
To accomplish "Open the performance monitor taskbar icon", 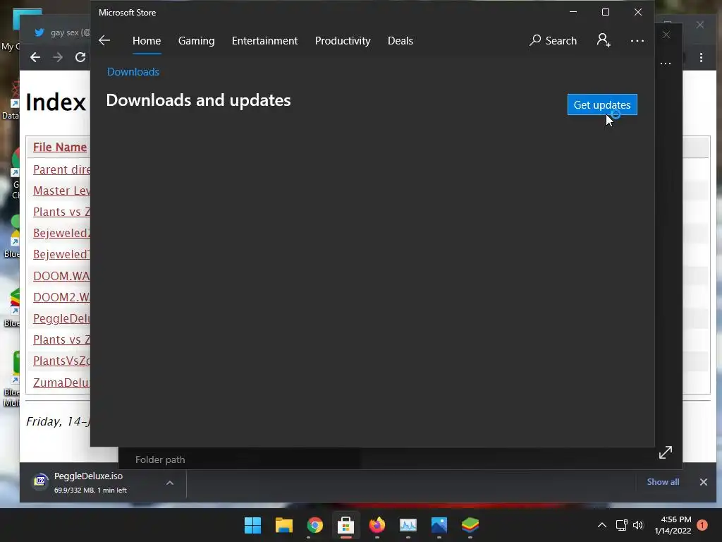I will coord(408,525).
